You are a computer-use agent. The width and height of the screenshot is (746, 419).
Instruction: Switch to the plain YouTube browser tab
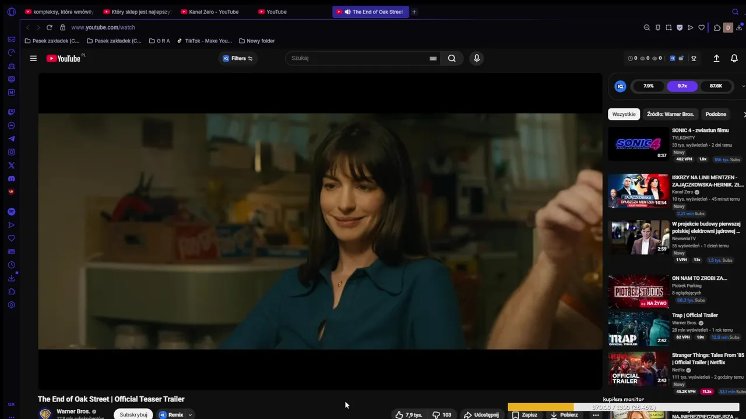(292, 12)
